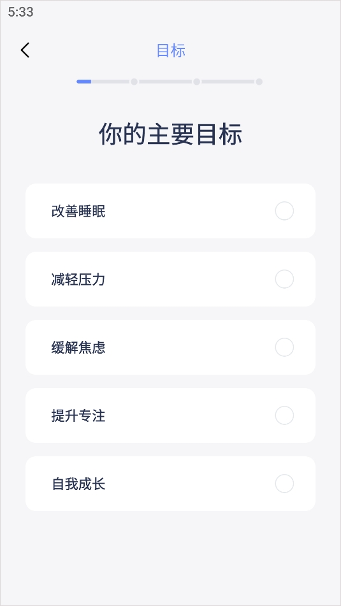Tap the 自我成长 label text

pos(78,484)
